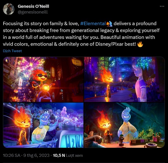Image resolution: width=168 pixels, height=163 pixels.
Task: Click the word Lượt xem label
Action: (74, 155)
